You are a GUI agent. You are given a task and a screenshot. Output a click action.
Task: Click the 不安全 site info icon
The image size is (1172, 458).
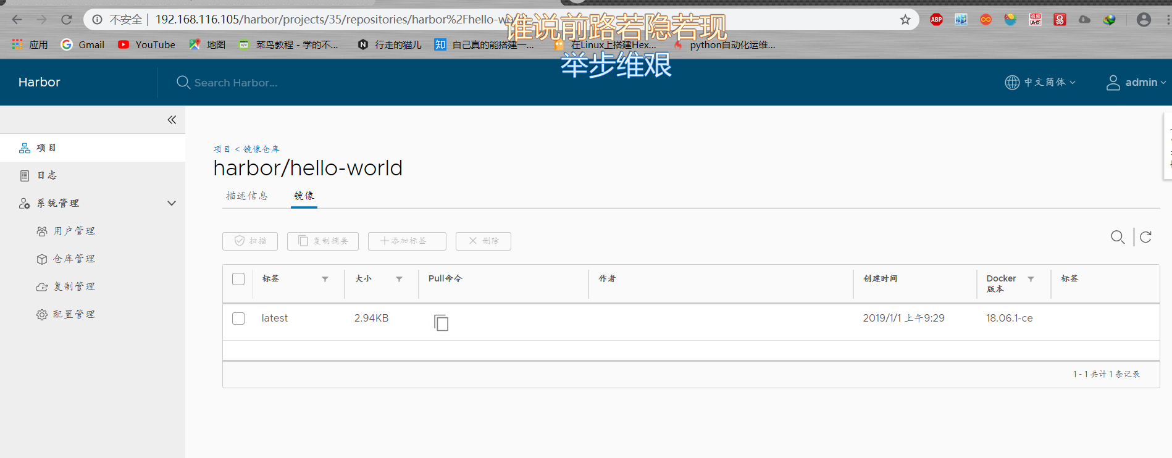pos(97,20)
